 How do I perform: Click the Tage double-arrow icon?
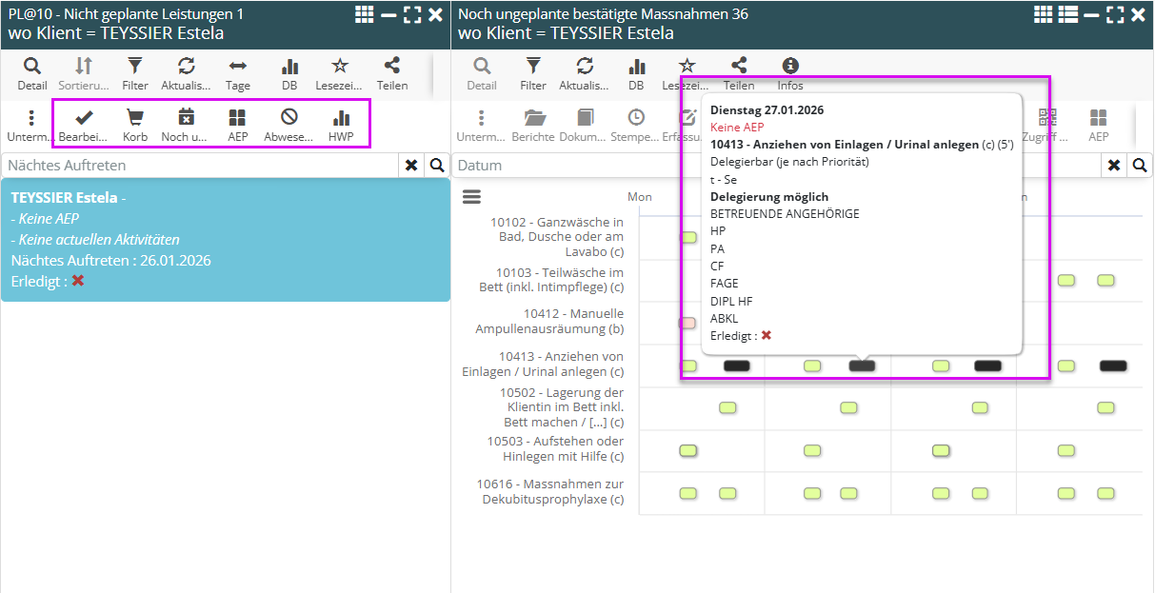(x=238, y=72)
